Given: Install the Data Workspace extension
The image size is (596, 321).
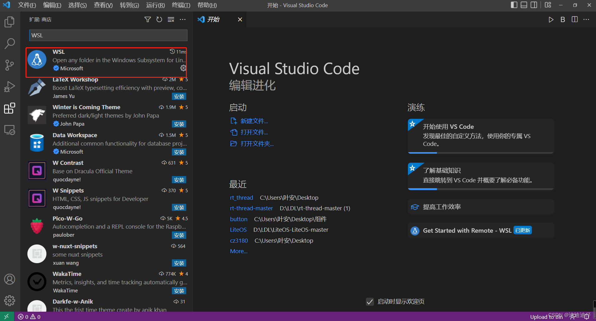Looking at the screenshot, I should point(179,152).
